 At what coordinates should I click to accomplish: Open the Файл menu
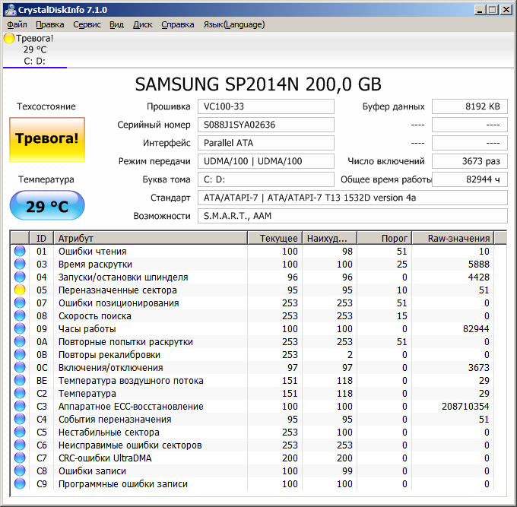click(x=17, y=25)
